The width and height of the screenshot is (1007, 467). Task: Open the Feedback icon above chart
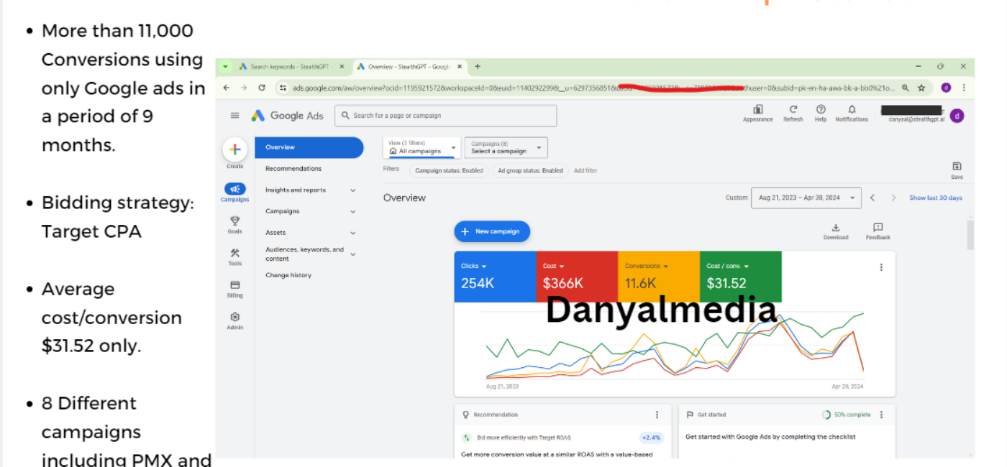click(878, 228)
